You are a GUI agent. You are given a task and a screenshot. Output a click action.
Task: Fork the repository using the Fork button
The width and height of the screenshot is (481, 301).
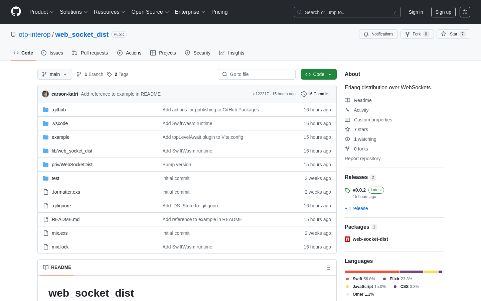tap(417, 34)
